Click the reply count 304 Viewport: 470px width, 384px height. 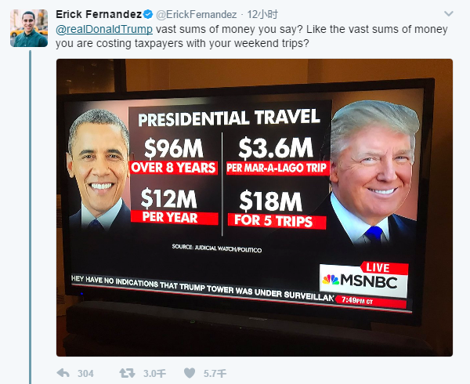click(x=86, y=373)
